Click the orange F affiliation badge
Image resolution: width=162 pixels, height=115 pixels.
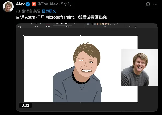click(34, 4)
